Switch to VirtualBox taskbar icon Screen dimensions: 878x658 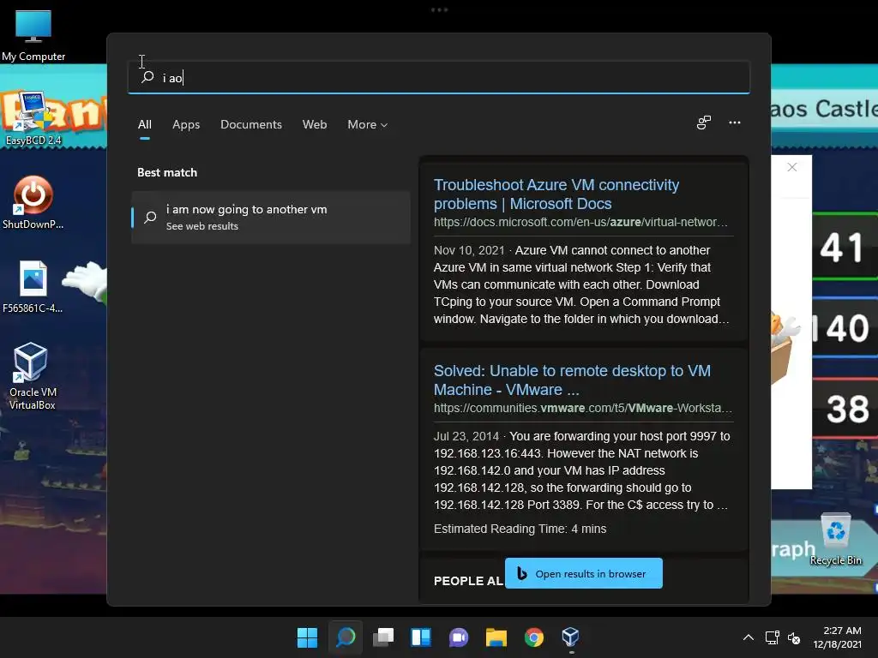point(570,637)
